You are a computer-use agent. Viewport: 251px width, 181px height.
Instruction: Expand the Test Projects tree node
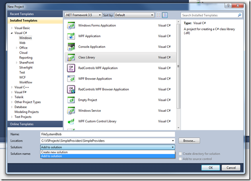(x=12, y=117)
